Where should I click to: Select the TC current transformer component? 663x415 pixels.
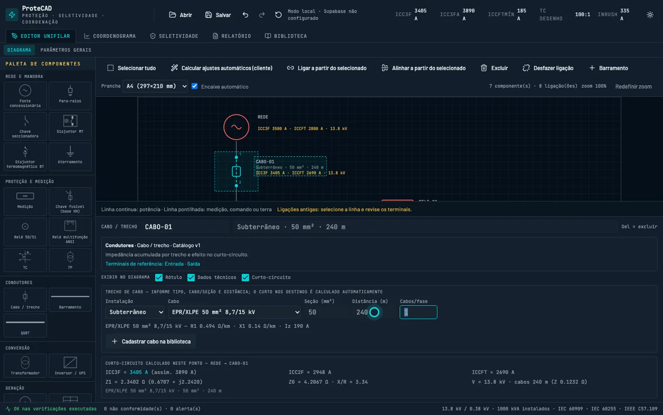coord(25,260)
